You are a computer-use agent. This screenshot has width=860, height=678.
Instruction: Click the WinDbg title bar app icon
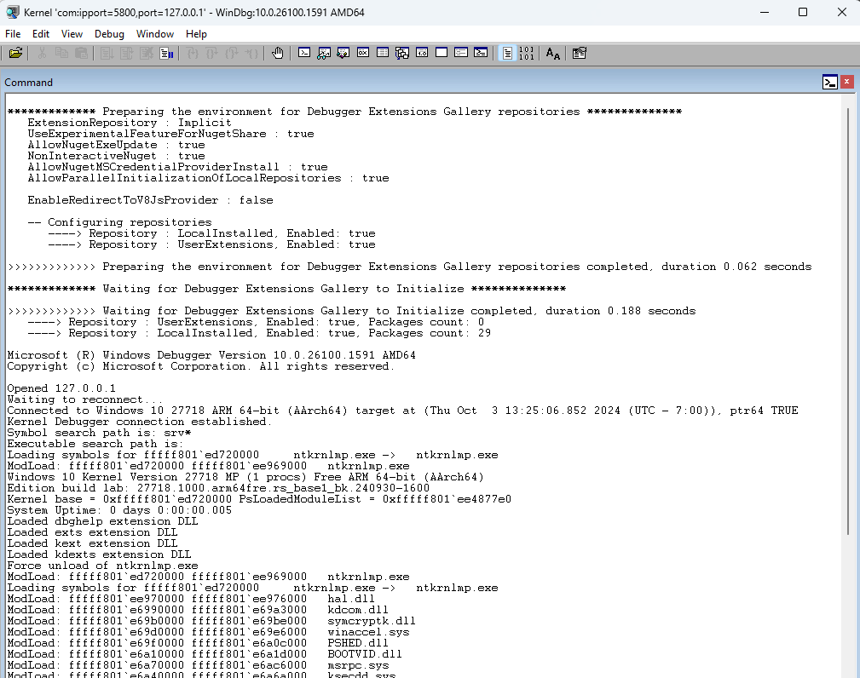tap(12, 12)
